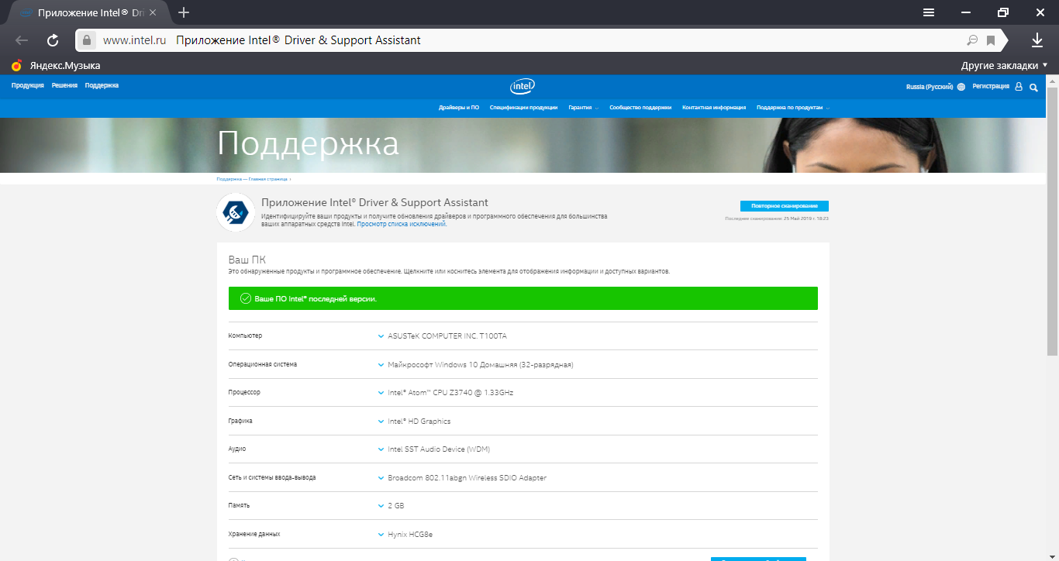Expand ASUSTeK COMPUTER INC. T100TA row
This screenshot has height=561, width=1059.
coord(523,336)
